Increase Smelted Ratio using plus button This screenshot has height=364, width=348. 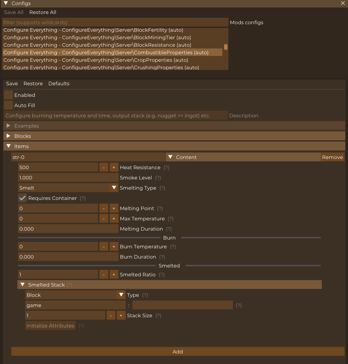click(x=114, y=275)
